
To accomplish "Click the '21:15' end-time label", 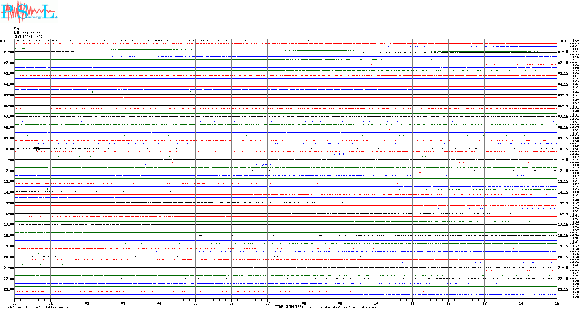I will click(563, 268).
